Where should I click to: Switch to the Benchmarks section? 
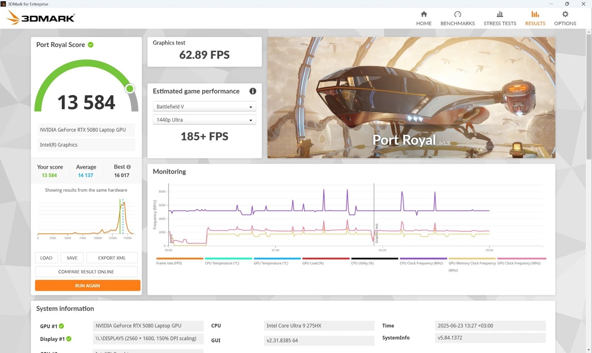tap(458, 18)
